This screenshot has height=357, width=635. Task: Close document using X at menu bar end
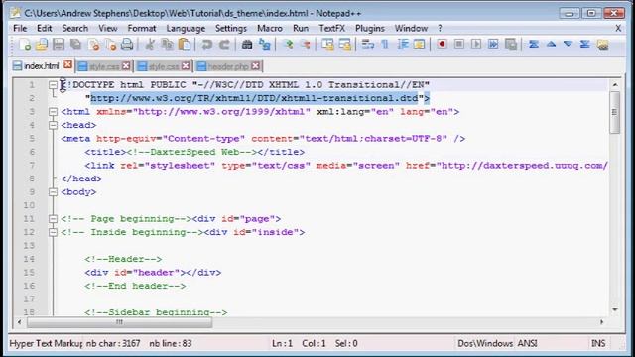618,29
